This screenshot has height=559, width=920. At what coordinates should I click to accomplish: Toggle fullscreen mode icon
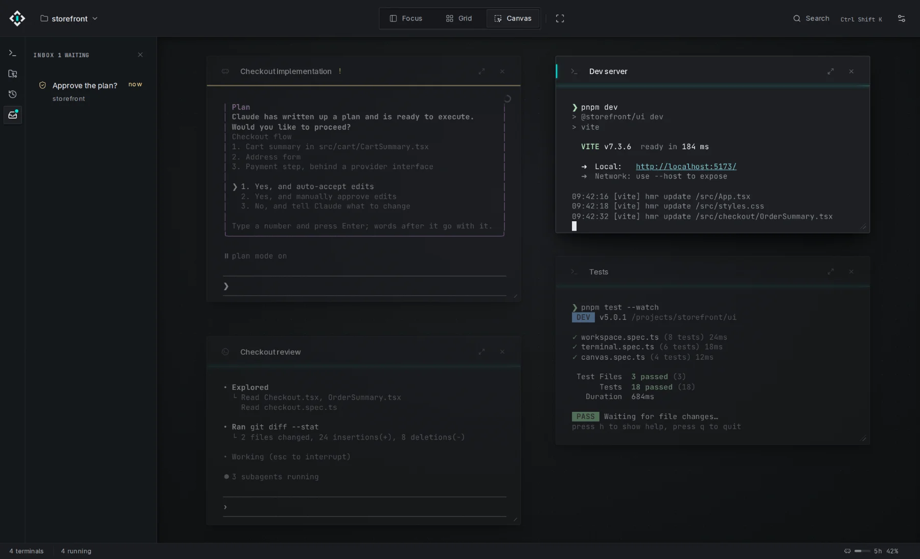[x=560, y=18]
